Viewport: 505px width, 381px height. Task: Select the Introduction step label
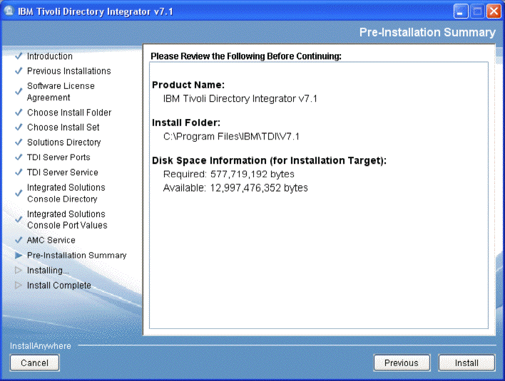coord(50,56)
